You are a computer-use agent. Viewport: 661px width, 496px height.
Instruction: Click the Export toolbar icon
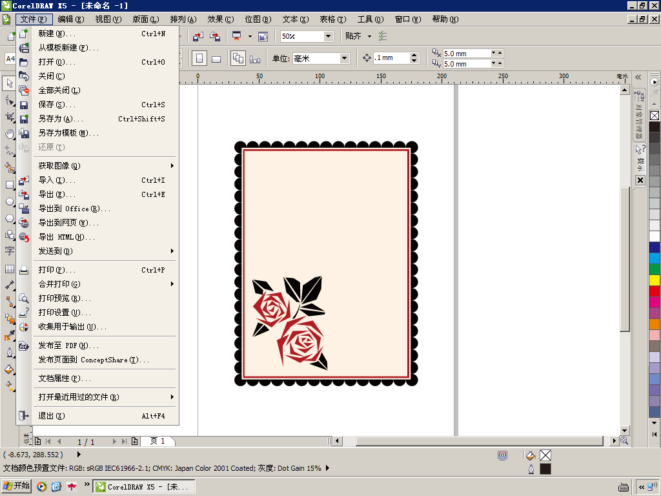click(215, 36)
